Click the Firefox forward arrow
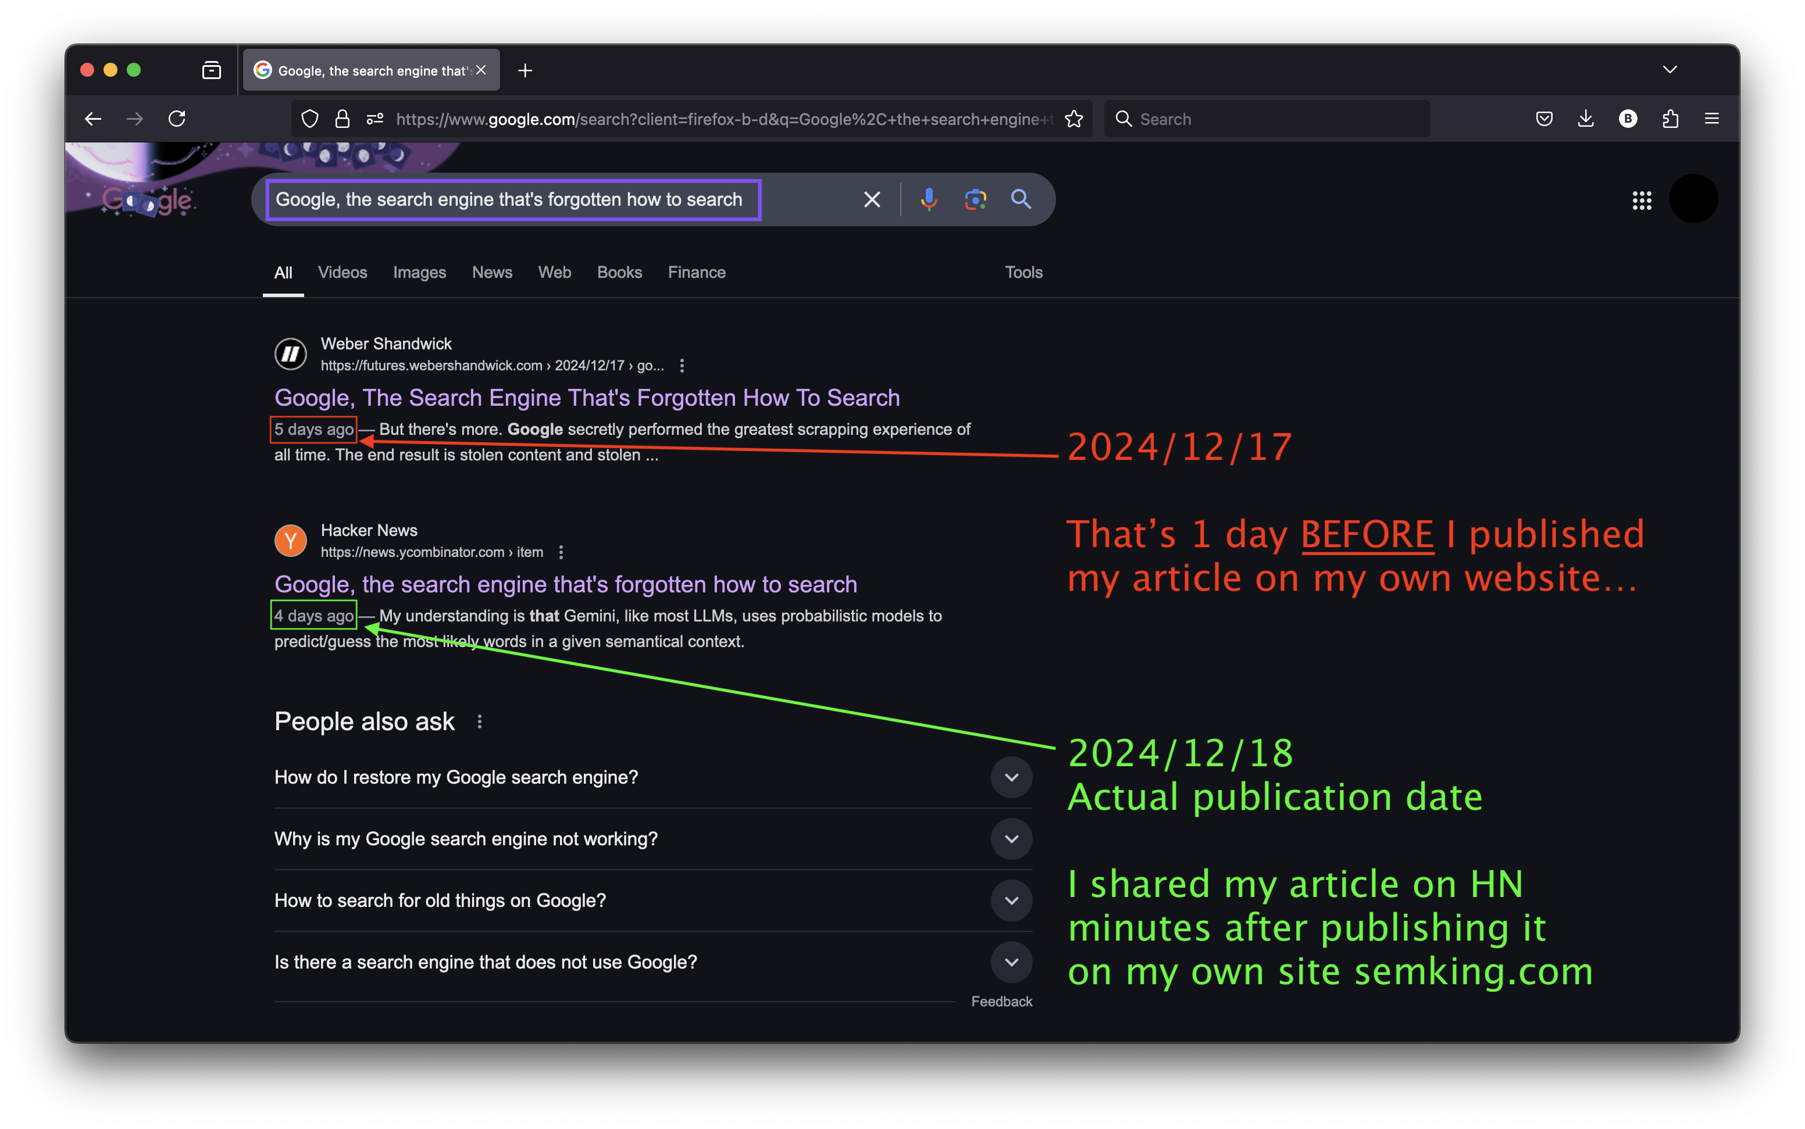The width and height of the screenshot is (1805, 1129). 134,119
